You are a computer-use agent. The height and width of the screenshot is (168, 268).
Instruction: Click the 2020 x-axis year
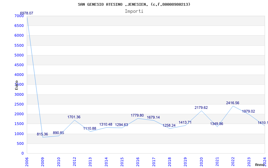[201, 162]
